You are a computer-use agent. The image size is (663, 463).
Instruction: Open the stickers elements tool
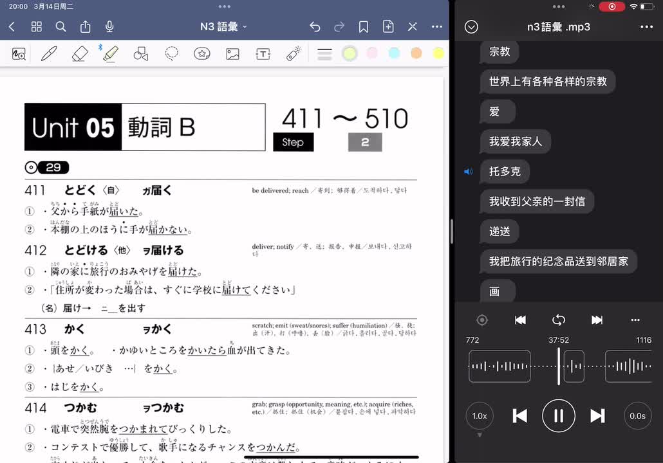click(x=201, y=53)
